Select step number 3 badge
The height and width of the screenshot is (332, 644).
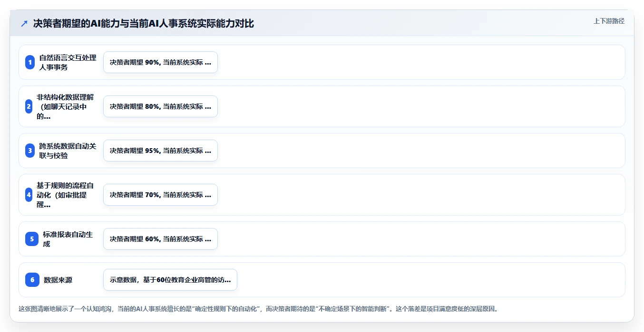coord(30,151)
